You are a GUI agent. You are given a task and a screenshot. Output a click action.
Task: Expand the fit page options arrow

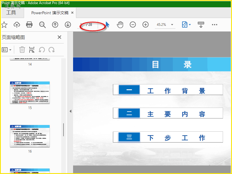click(x=190, y=25)
